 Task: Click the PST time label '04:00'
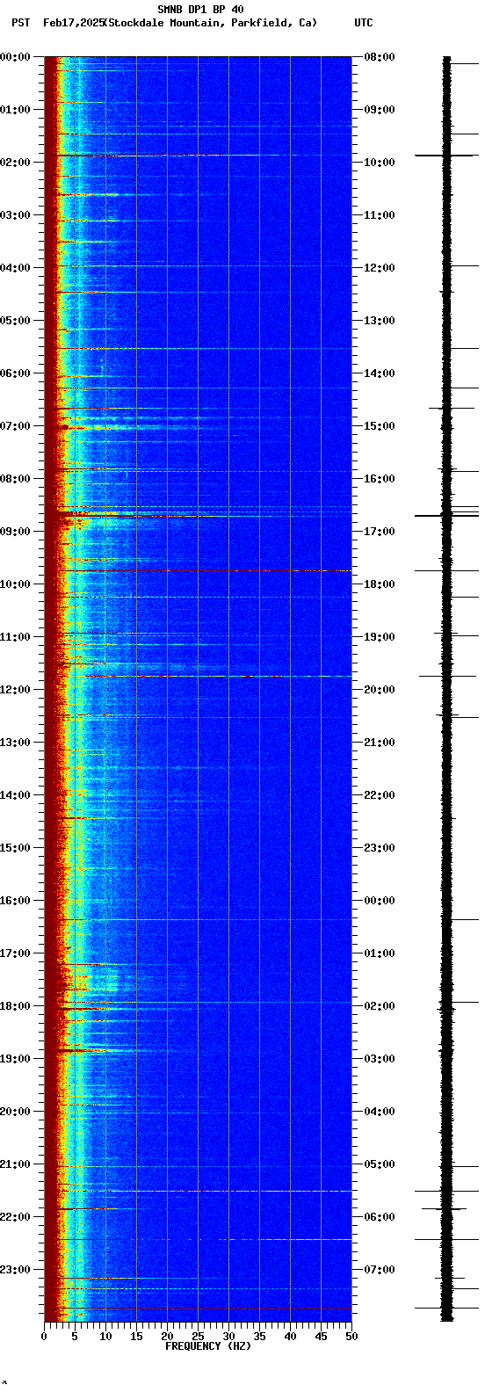click(x=16, y=268)
